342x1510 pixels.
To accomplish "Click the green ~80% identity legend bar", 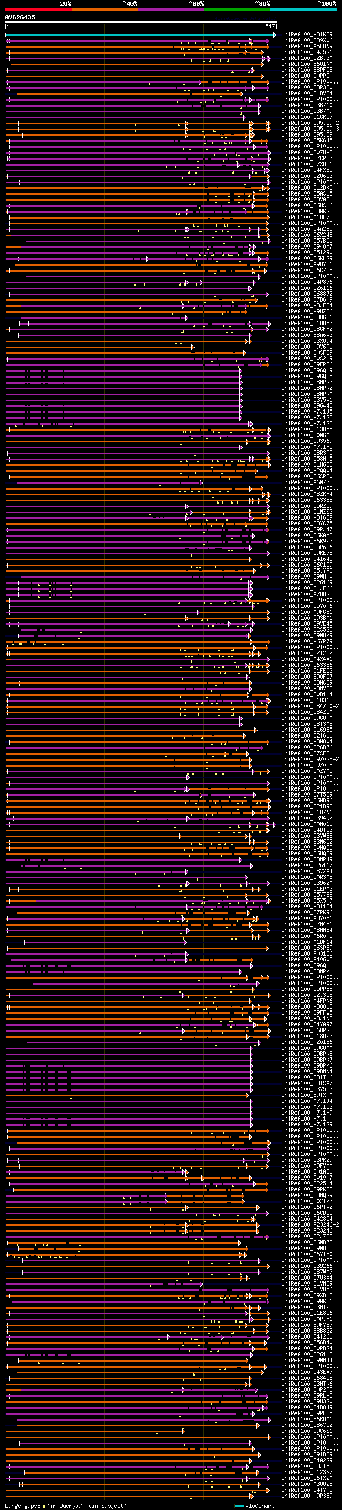I will pyautogui.click(x=237, y=10).
